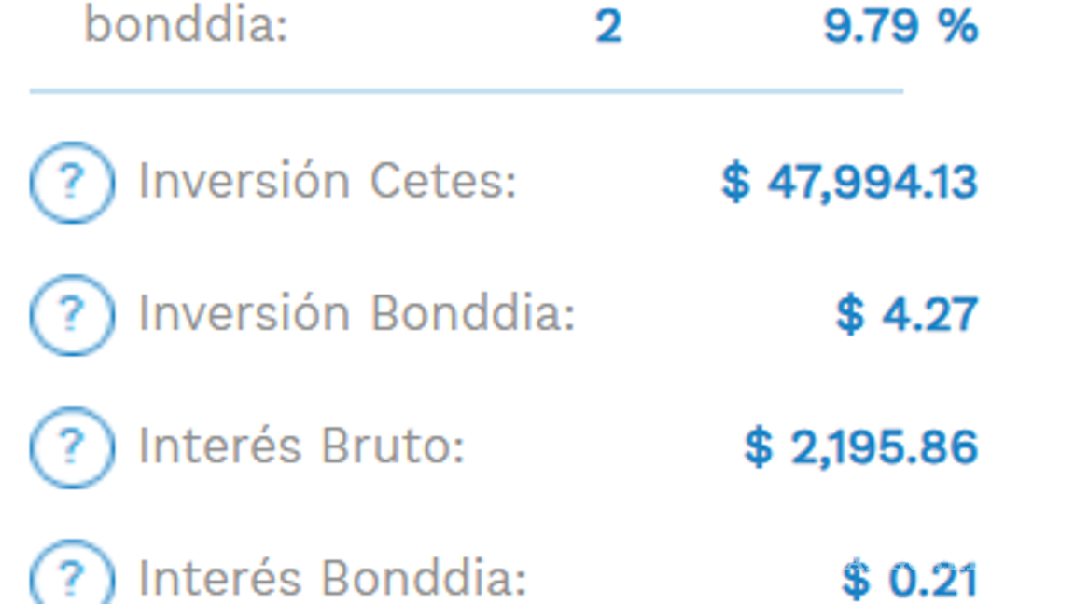
Task: Click the $ 47,994.13 amount
Action: click(x=850, y=183)
